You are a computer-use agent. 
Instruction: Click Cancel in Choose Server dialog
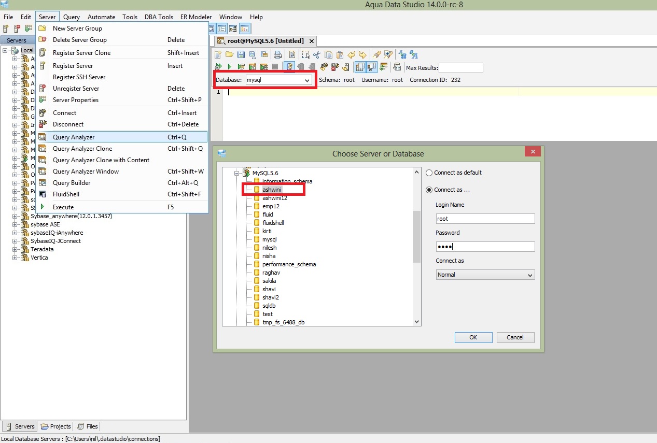515,337
